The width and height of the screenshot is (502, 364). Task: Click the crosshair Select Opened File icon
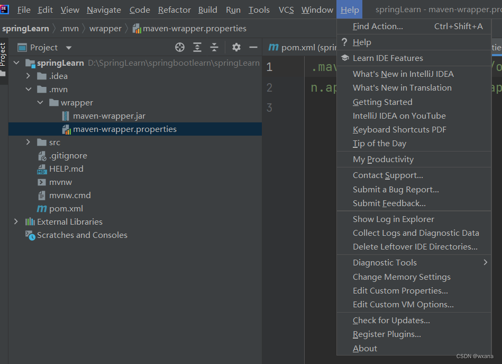(x=180, y=47)
